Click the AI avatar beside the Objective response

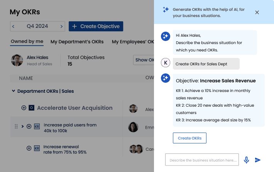166,78
